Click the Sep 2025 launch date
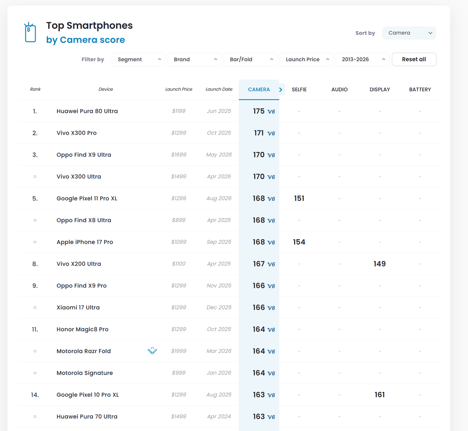 coord(219,242)
